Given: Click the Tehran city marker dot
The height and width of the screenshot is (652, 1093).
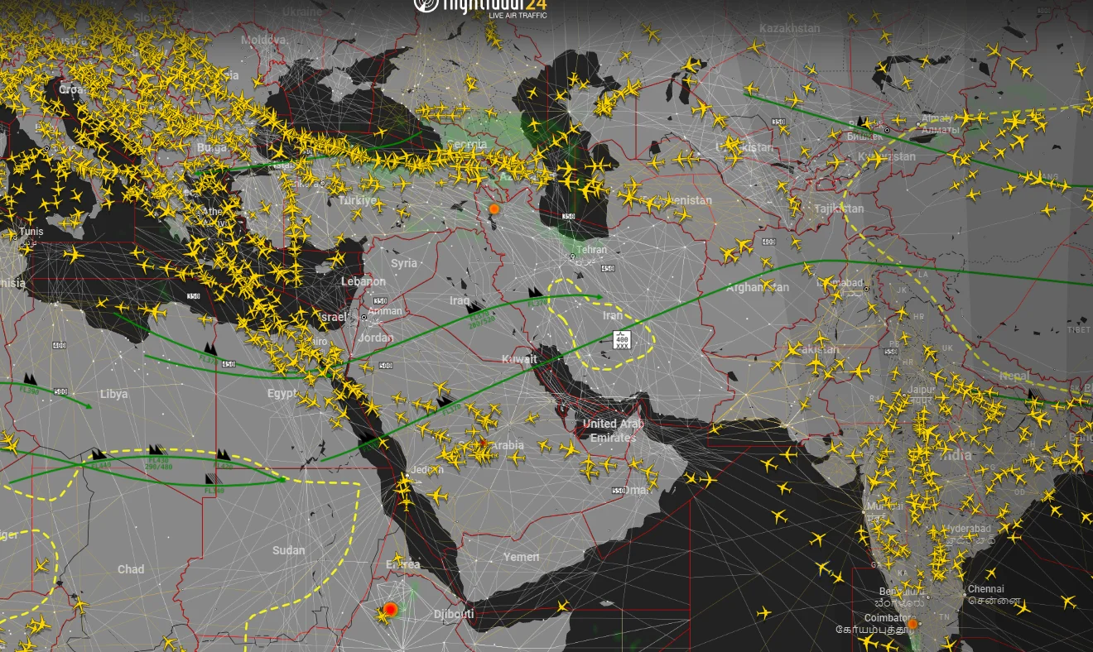Looking at the screenshot, I should 572,256.
